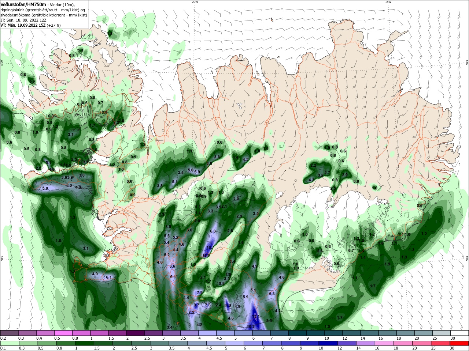Click the 15W longitude label
469x351 pixels.
coord(388,2)
